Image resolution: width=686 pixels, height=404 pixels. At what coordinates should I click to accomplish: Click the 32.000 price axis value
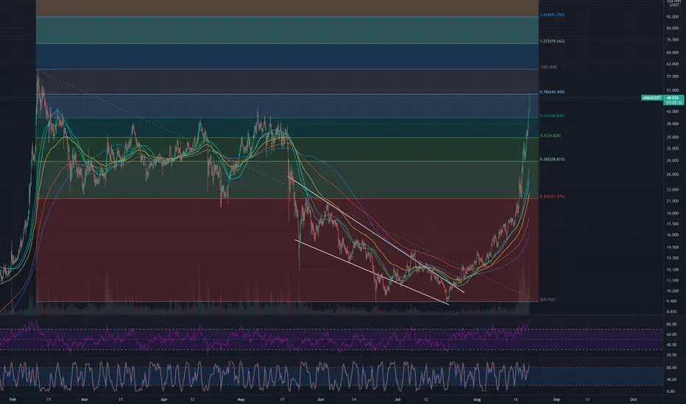click(672, 148)
